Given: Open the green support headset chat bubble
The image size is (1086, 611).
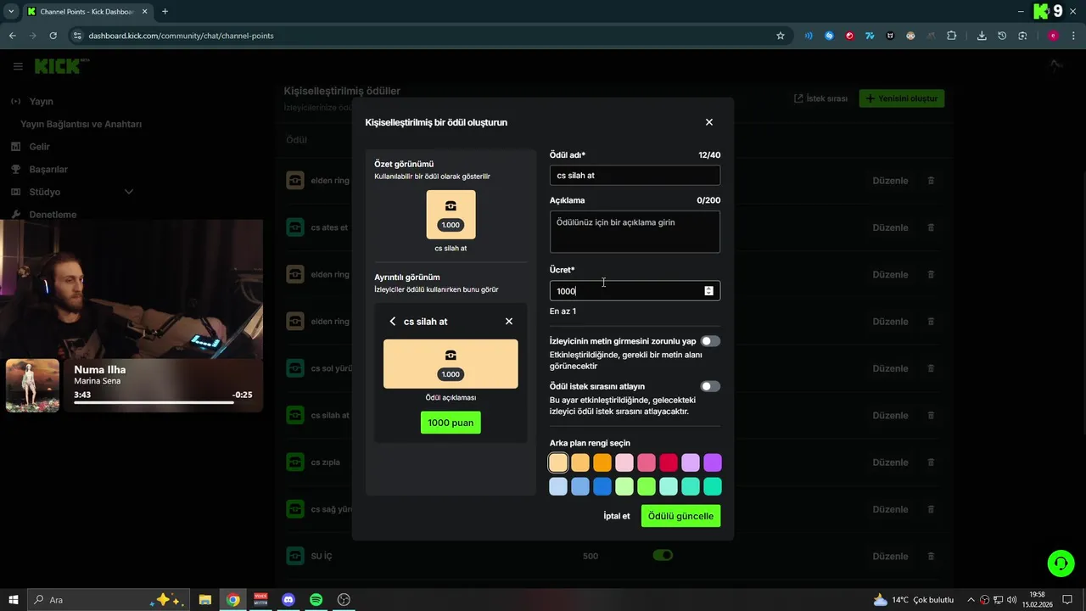Looking at the screenshot, I should 1060,563.
